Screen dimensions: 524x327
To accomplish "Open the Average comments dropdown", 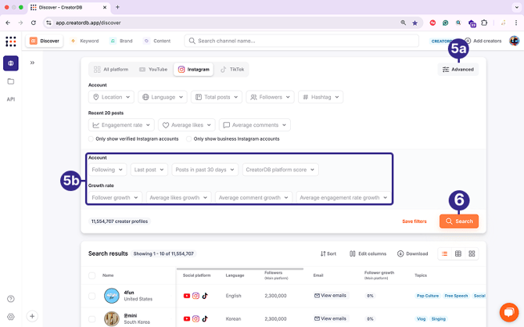I will point(255,125).
